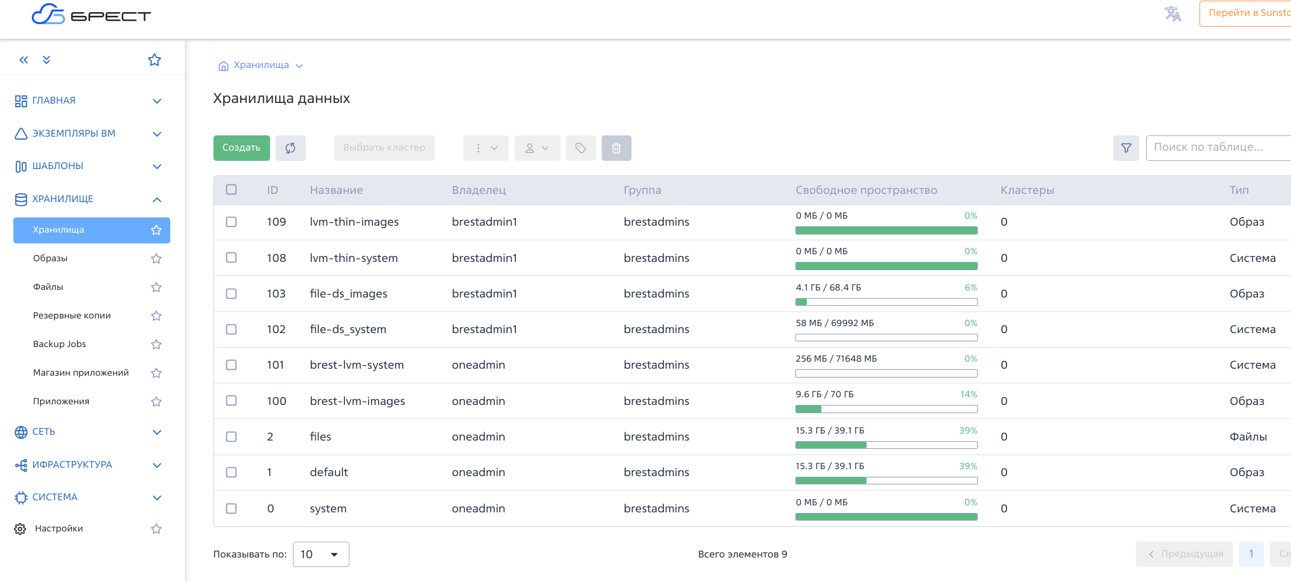
Task: Open the owner user dropdown in toolbar
Action: click(537, 148)
